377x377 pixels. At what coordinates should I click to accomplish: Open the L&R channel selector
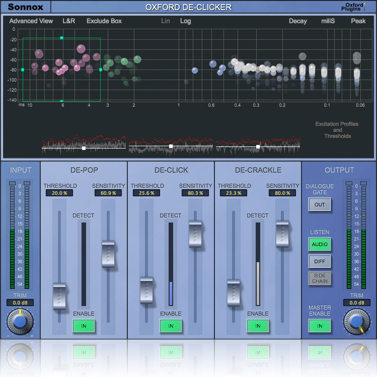(x=69, y=21)
